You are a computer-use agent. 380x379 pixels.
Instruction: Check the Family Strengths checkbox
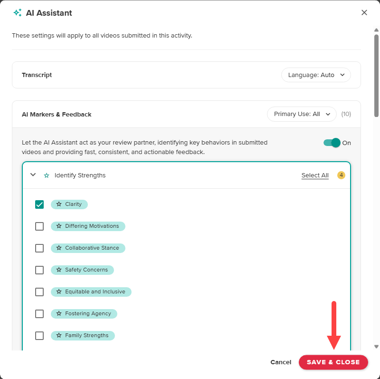point(39,335)
